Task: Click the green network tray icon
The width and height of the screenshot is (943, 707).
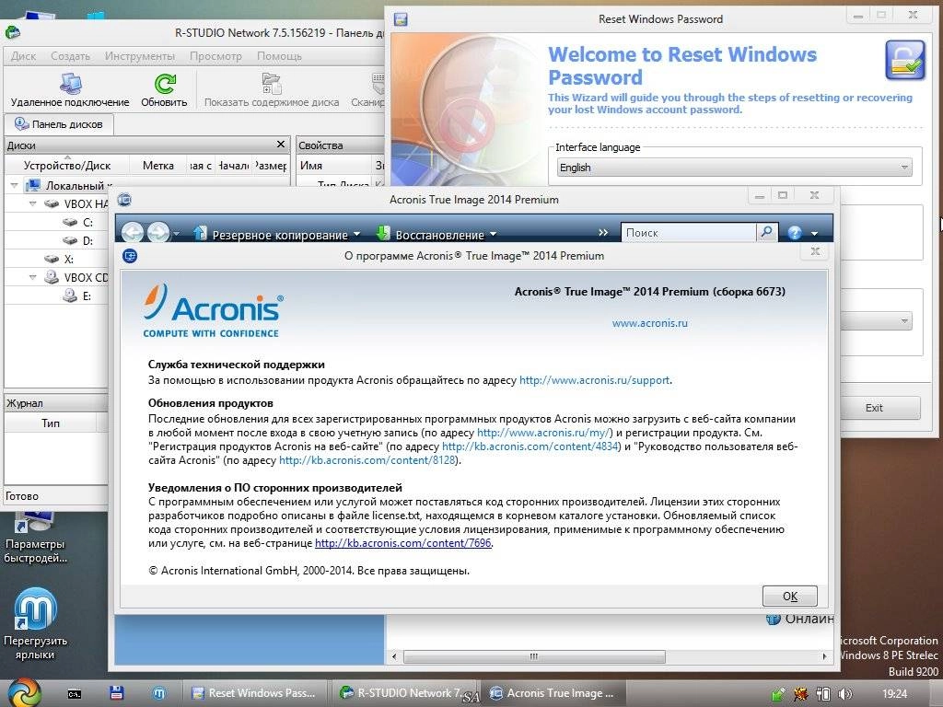Action: (x=777, y=694)
